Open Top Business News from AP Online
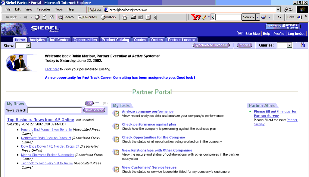Screen dimensions: 309x177 pyautogui.click(x=41, y=120)
